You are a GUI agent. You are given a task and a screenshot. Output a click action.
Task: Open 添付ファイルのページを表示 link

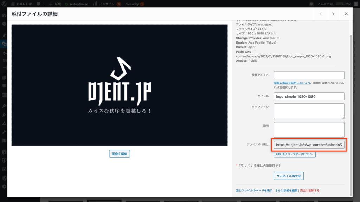254,190
